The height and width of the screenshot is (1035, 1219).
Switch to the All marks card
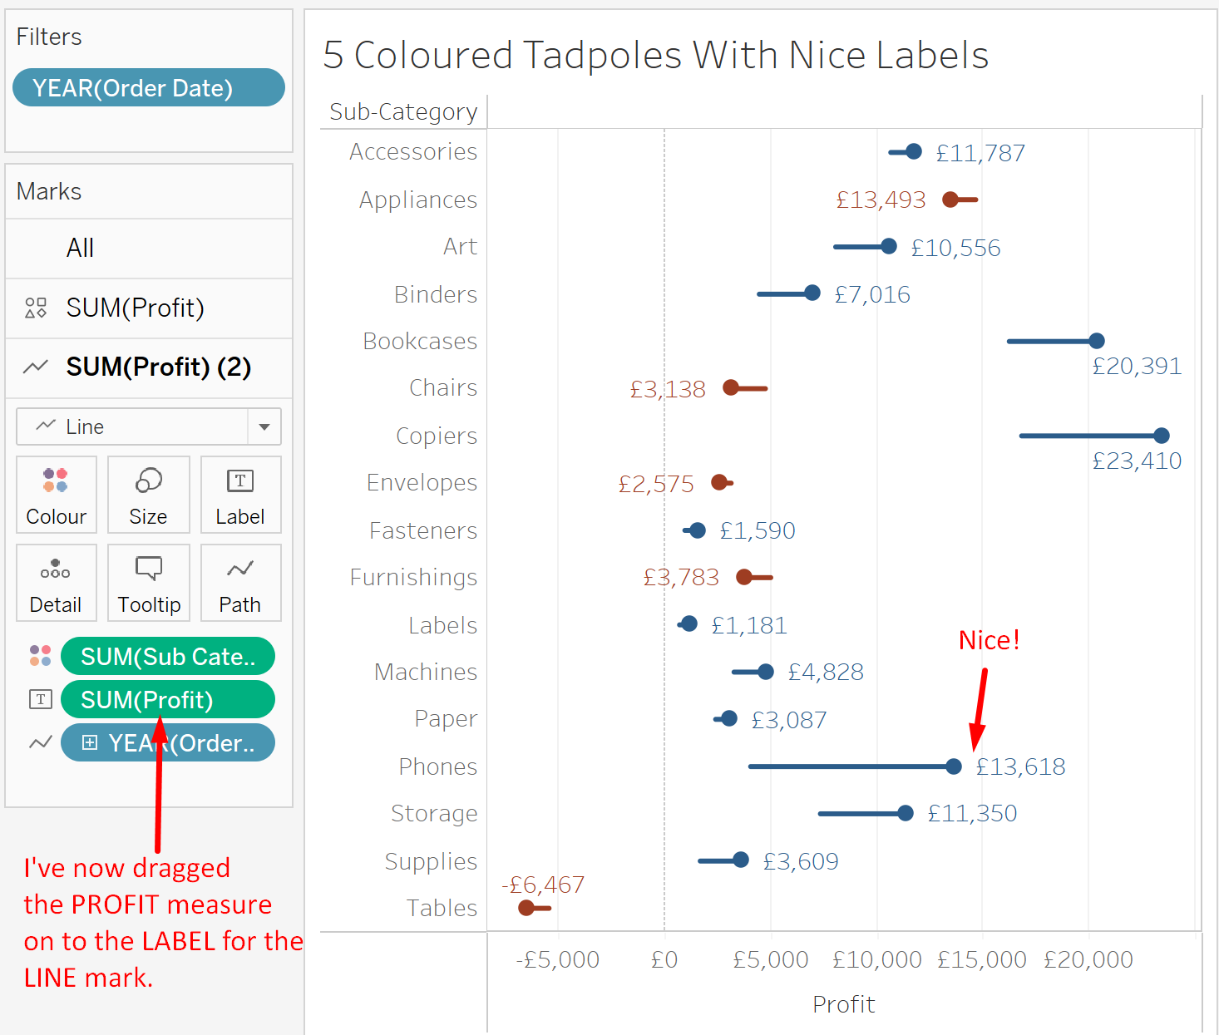[80, 248]
